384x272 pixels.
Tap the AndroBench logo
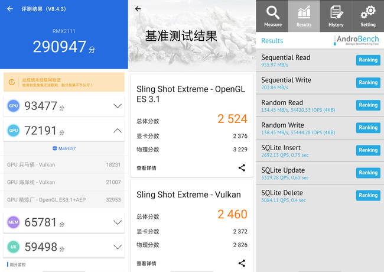(356, 40)
